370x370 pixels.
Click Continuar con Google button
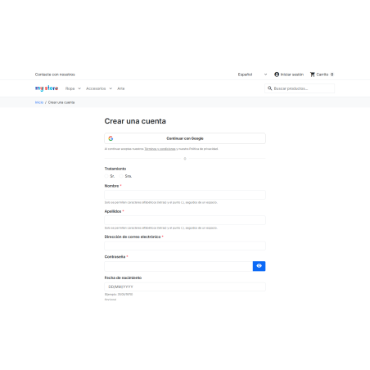pos(185,138)
